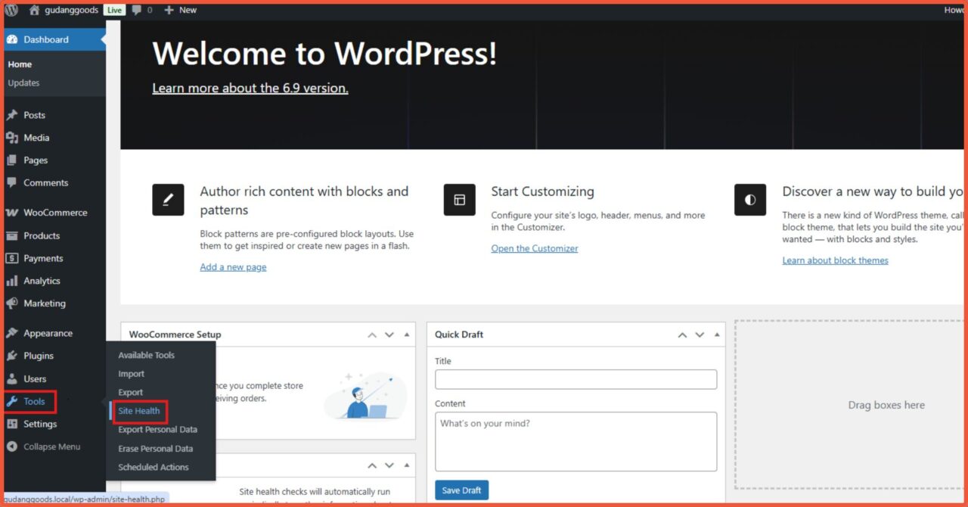Click the Marketing megaphone icon
The image size is (968, 507).
11,303
